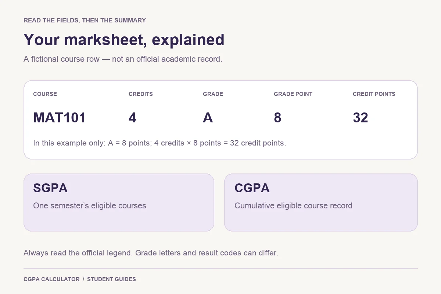441x294 pixels.
Task: Click the fictional course row disclaimer line
Action: [123, 59]
